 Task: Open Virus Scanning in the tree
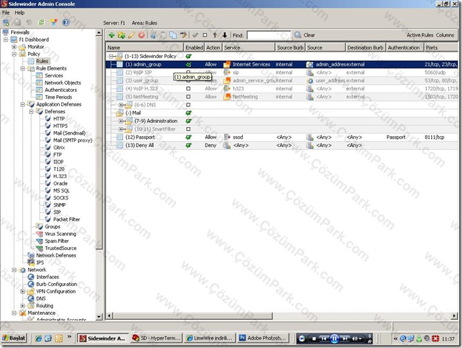click(x=60, y=233)
